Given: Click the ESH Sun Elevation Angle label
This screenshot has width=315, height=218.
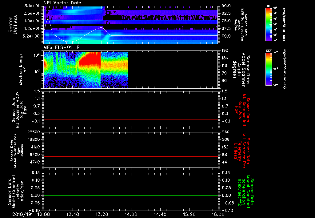Looking at the screenshot, I should coord(241,25).
